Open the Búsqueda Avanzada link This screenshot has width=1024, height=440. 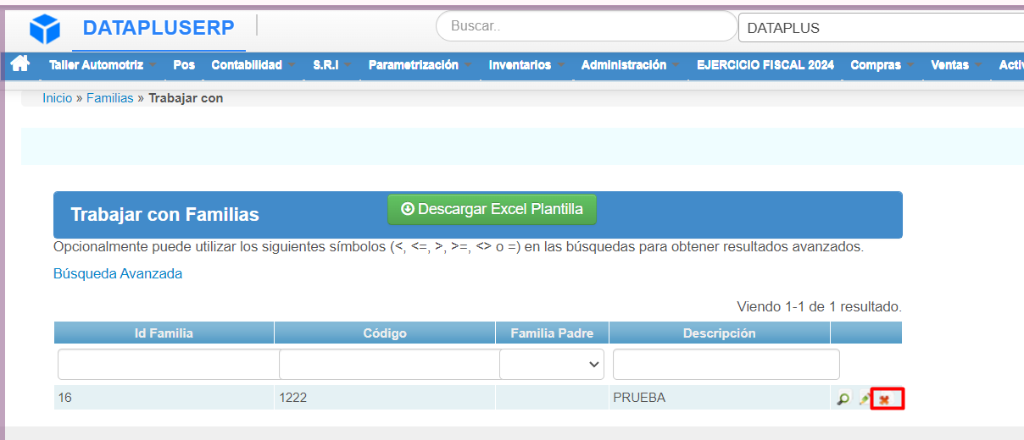click(118, 273)
